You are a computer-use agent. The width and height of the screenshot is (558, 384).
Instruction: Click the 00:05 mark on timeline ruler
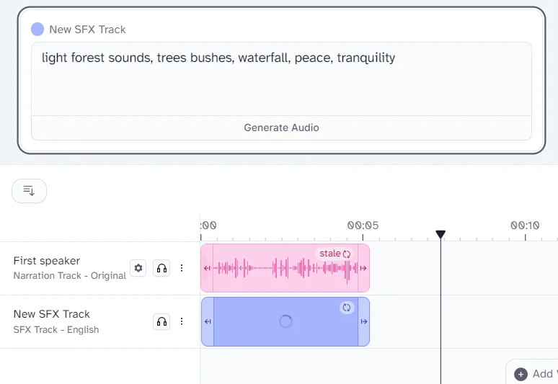coord(363,226)
